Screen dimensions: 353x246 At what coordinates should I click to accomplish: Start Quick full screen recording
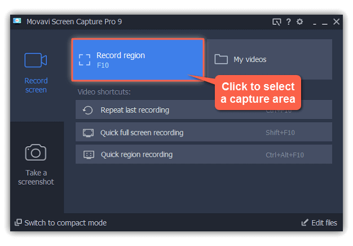click(204, 133)
